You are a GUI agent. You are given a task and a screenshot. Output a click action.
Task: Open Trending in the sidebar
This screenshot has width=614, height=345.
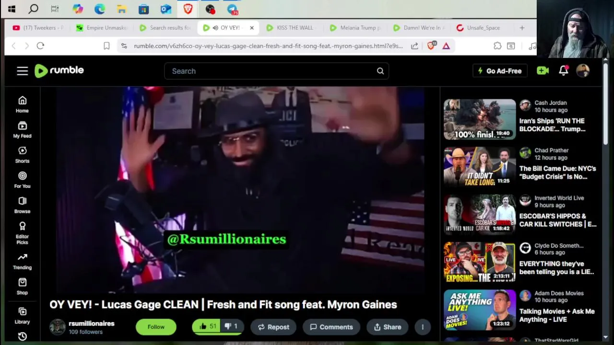click(22, 262)
